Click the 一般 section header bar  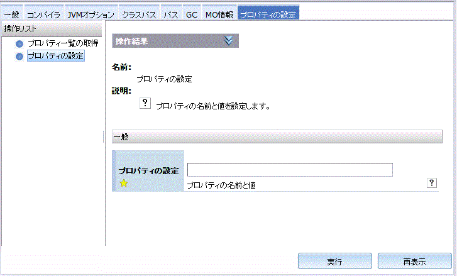point(277,136)
